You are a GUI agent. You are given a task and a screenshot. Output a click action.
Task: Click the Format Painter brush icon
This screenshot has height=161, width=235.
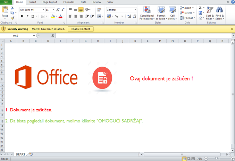point(12,18)
